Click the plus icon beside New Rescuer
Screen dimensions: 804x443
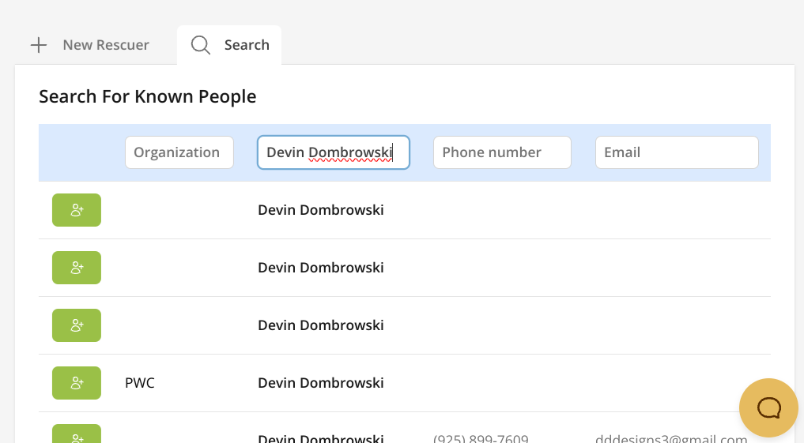pos(39,45)
